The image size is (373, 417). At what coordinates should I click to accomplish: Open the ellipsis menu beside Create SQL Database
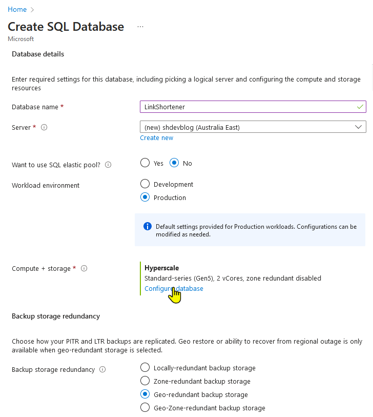click(140, 26)
